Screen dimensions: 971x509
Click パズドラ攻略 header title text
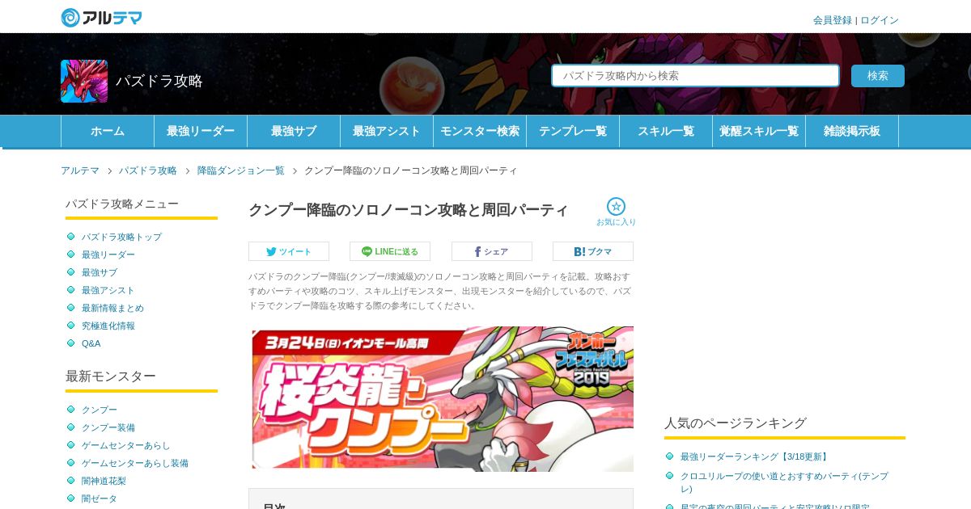click(159, 81)
